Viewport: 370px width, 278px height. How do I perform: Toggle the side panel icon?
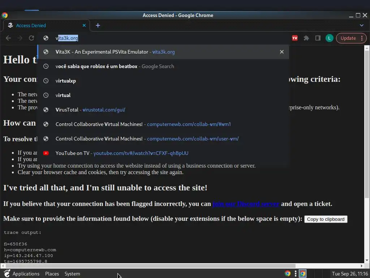318,38
